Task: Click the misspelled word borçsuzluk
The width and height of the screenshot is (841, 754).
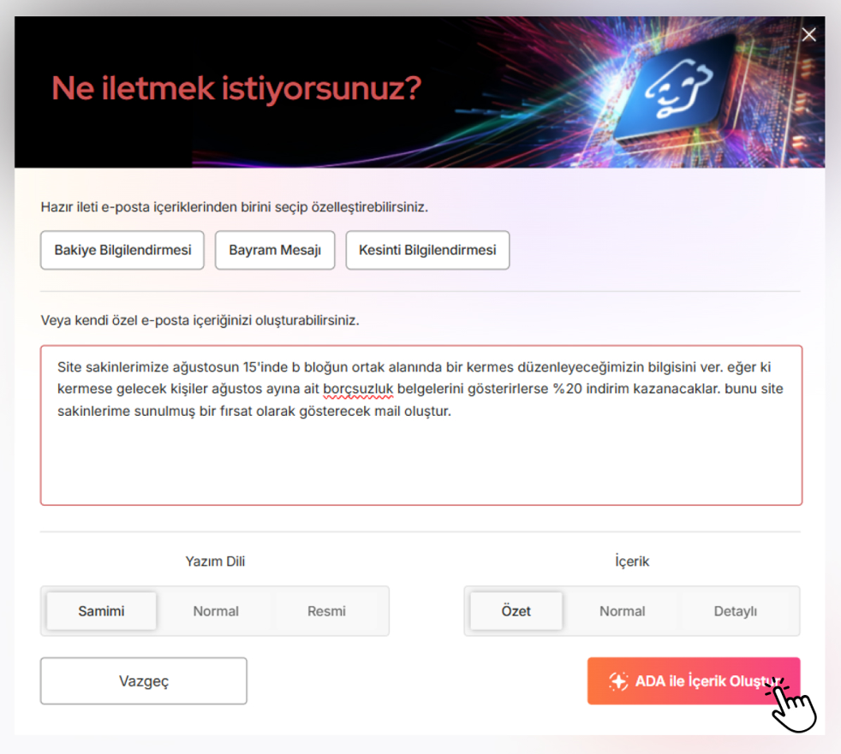Action: 358,389
